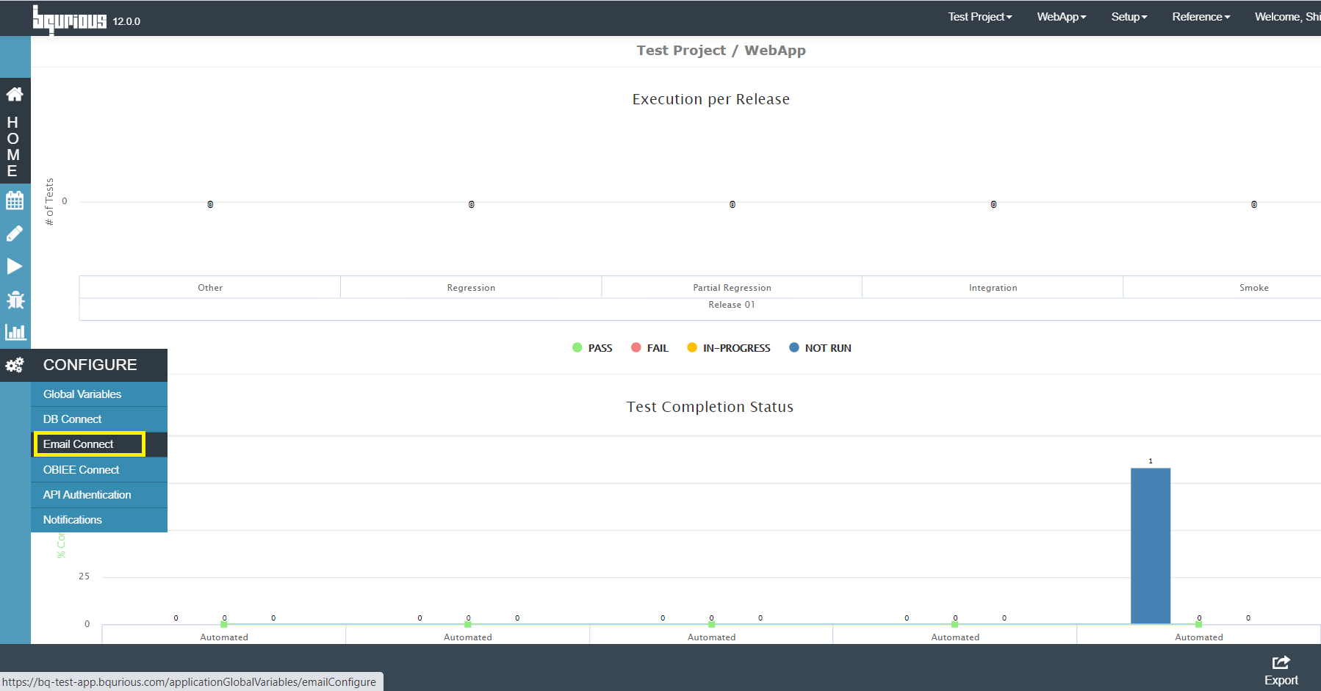This screenshot has width=1321, height=691.
Task: Open the Home icon in sidebar
Action: coord(15,94)
